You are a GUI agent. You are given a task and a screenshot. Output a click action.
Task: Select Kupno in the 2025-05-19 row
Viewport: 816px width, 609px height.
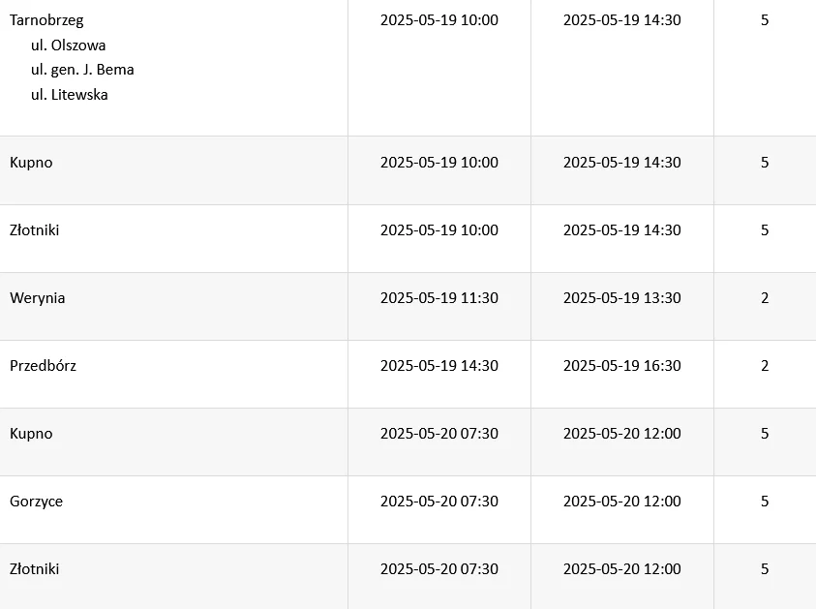(x=31, y=163)
